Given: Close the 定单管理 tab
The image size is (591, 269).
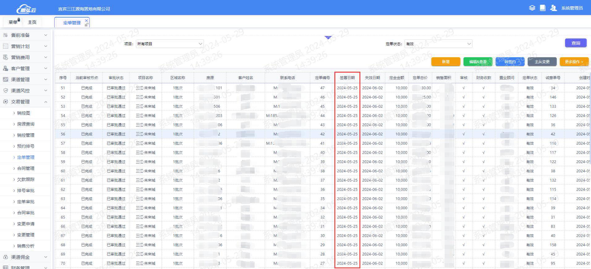Looking at the screenshot, I should 86,21.
